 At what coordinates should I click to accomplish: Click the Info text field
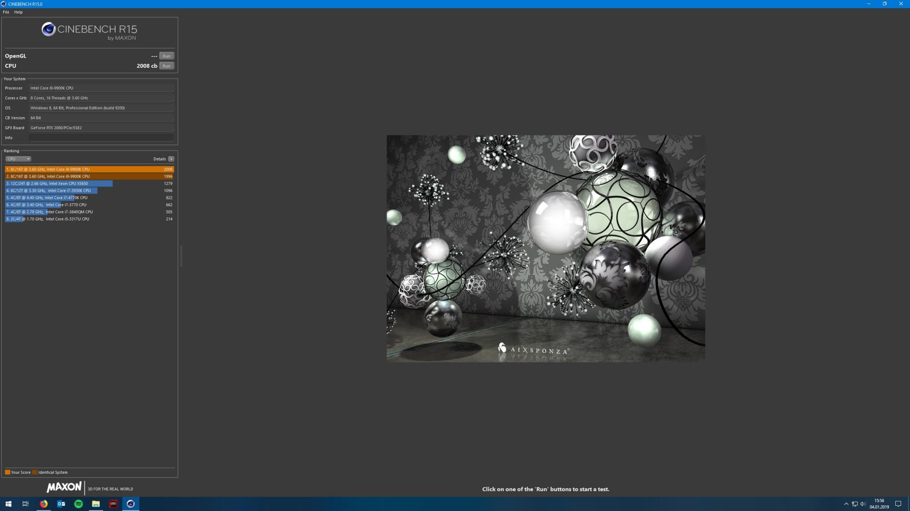[101, 138]
